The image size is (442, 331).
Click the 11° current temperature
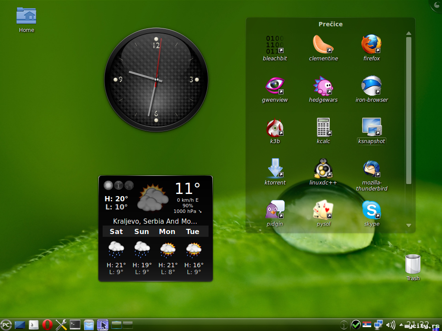pos(187,188)
